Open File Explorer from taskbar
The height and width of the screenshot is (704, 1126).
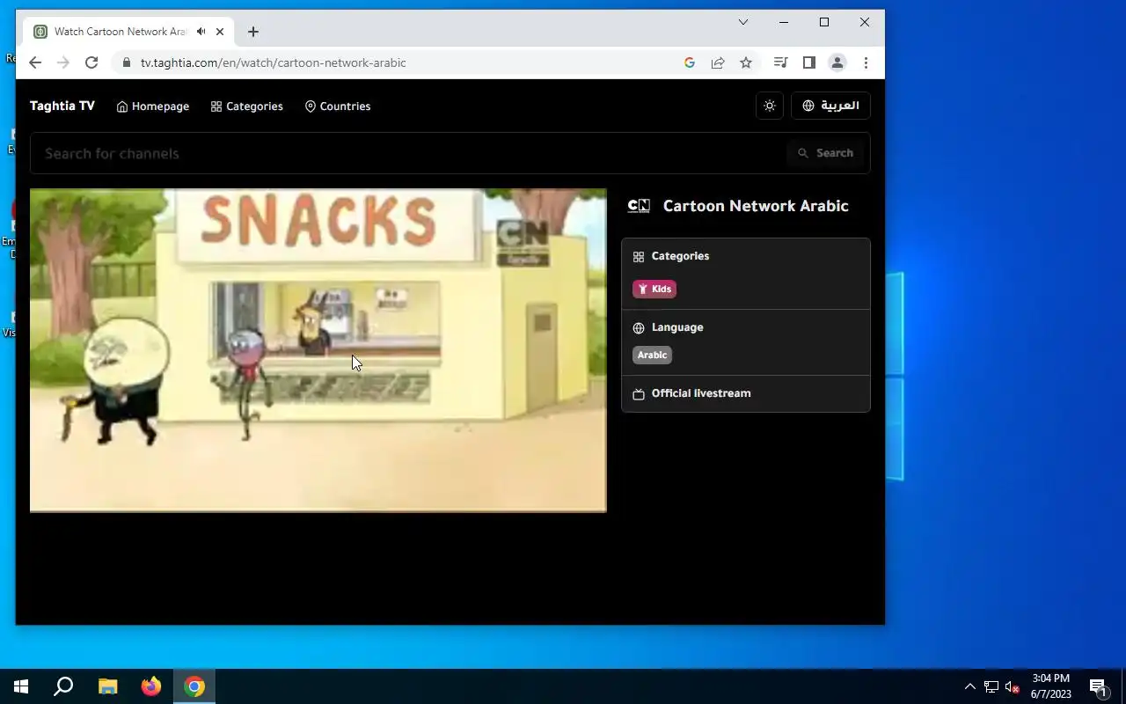click(107, 686)
